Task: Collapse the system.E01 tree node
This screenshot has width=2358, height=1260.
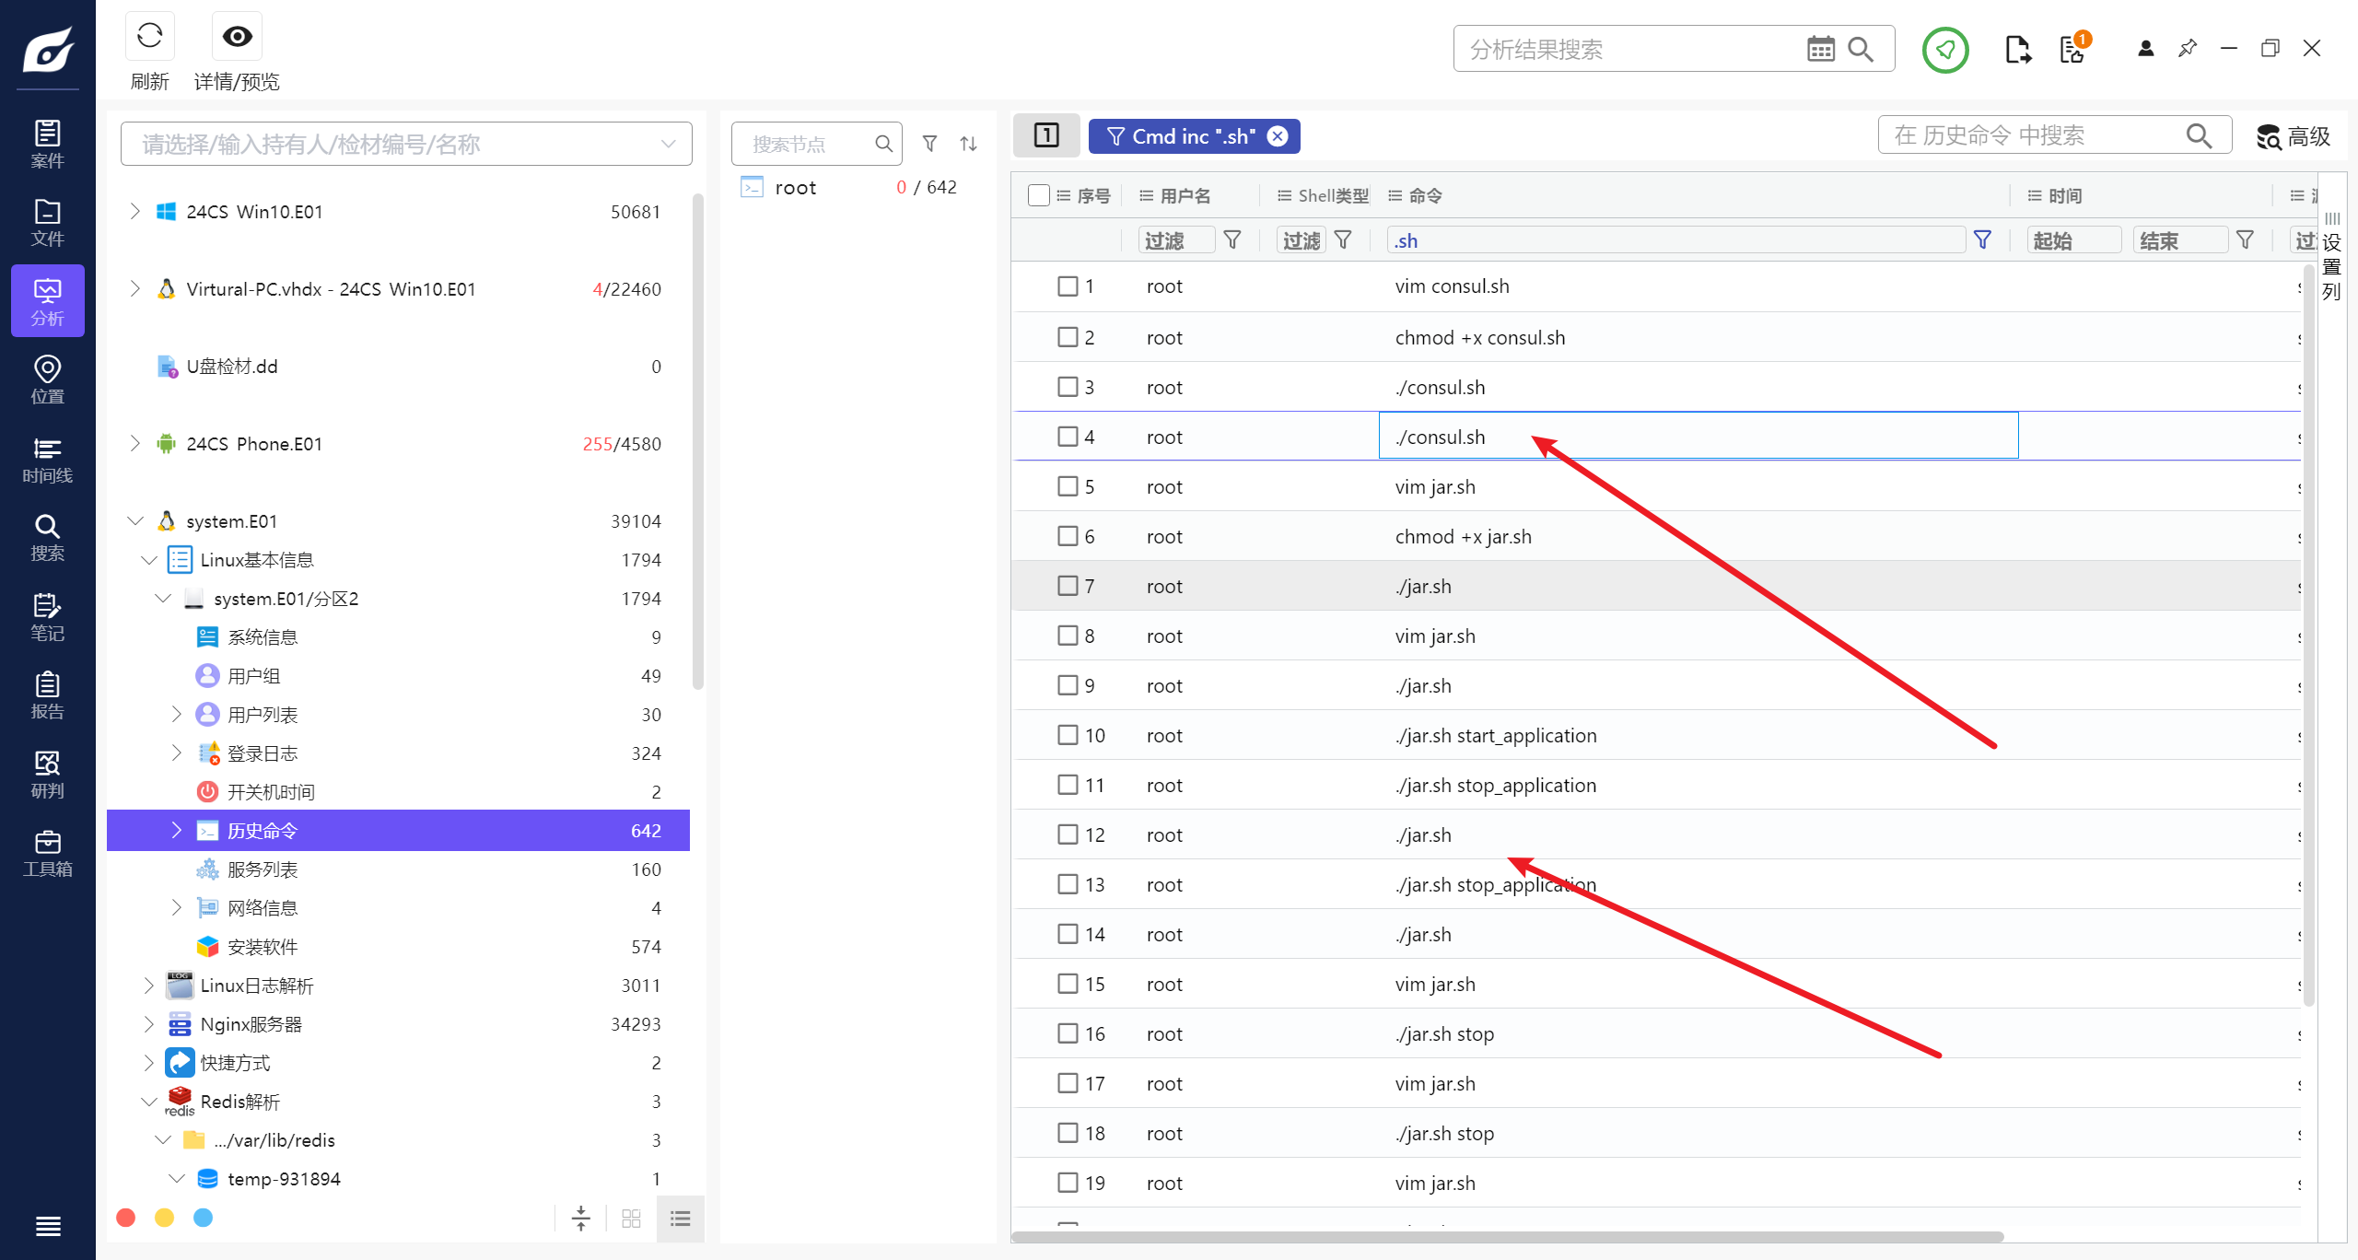Action: click(135, 521)
